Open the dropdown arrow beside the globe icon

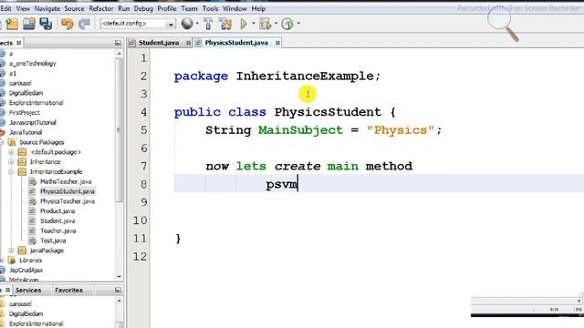(x=197, y=24)
